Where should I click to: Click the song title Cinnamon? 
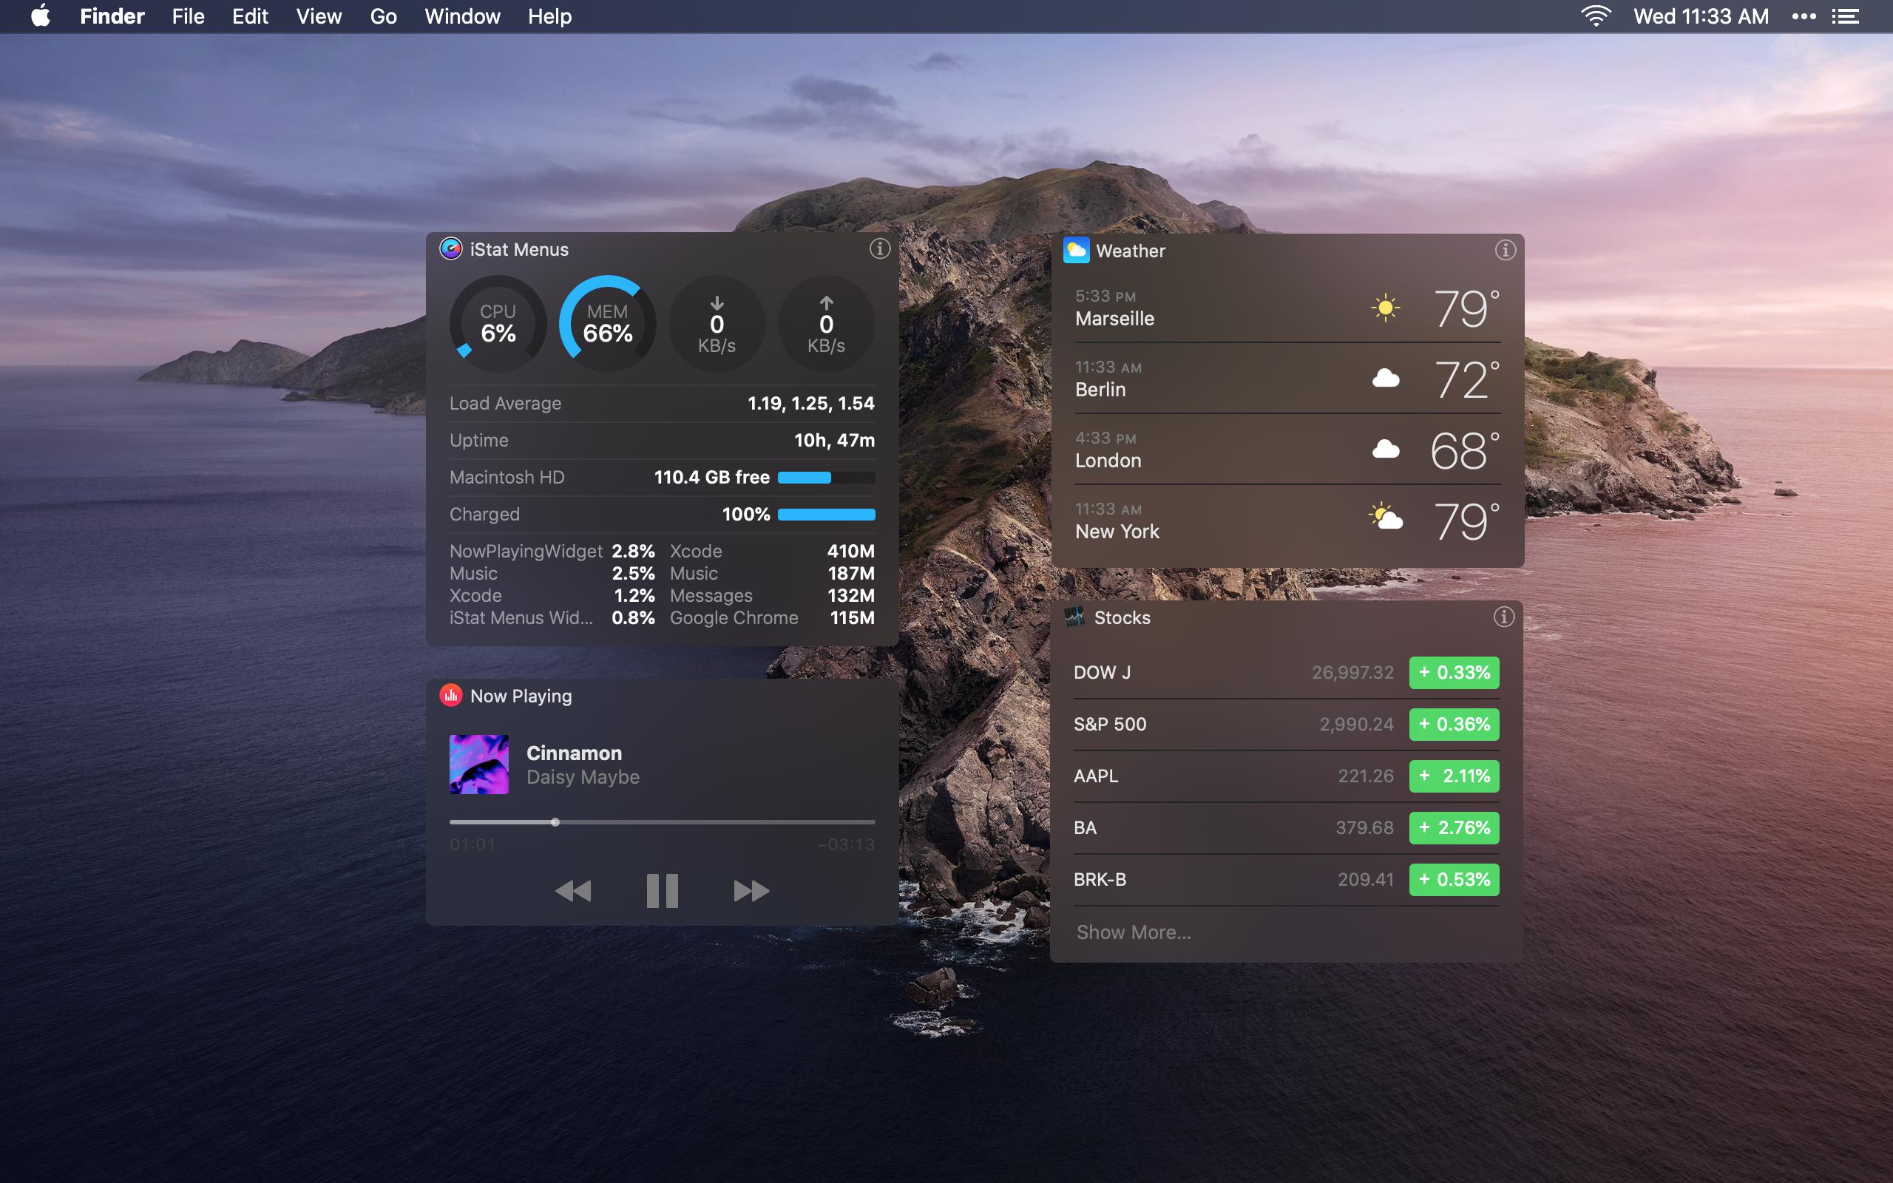point(574,753)
